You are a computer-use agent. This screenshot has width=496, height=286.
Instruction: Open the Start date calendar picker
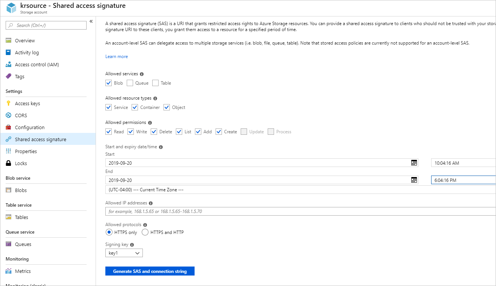point(414,162)
